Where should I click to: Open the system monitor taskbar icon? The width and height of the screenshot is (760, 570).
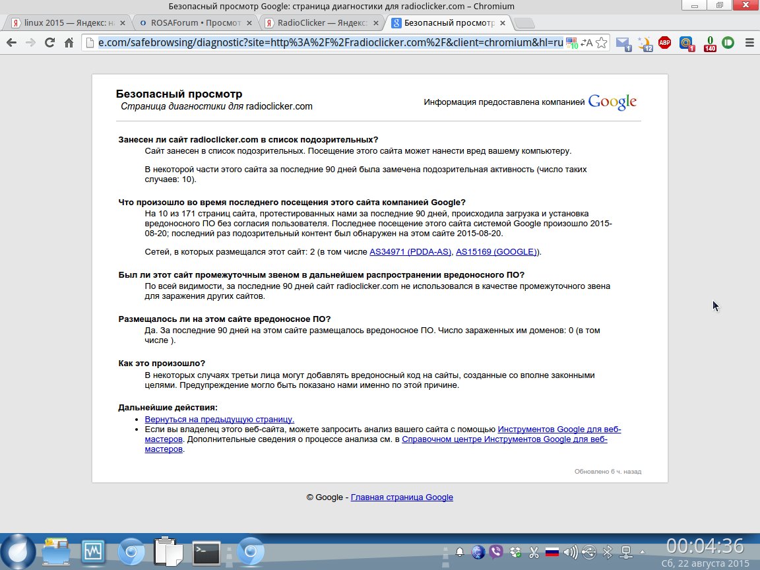pyautogui.click(x=93, y=552)
